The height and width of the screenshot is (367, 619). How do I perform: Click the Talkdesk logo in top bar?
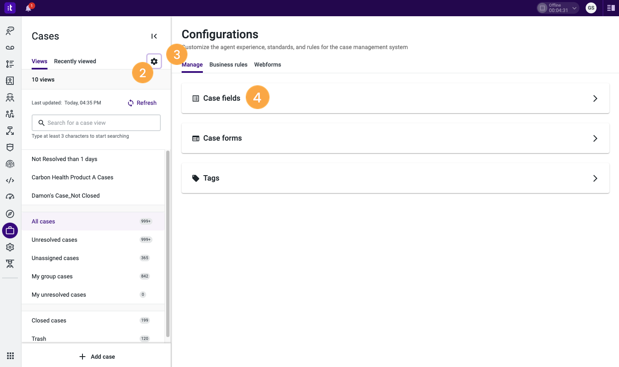pyautogui.click(x=10, y=8)
